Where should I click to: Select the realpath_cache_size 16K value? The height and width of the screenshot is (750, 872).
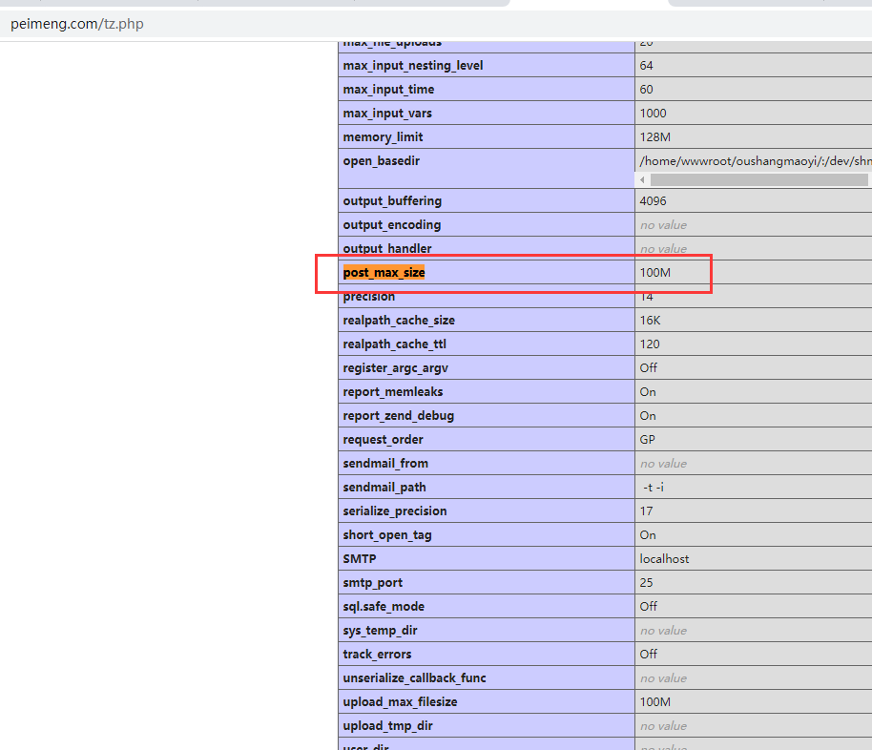[x=651, y=321]
